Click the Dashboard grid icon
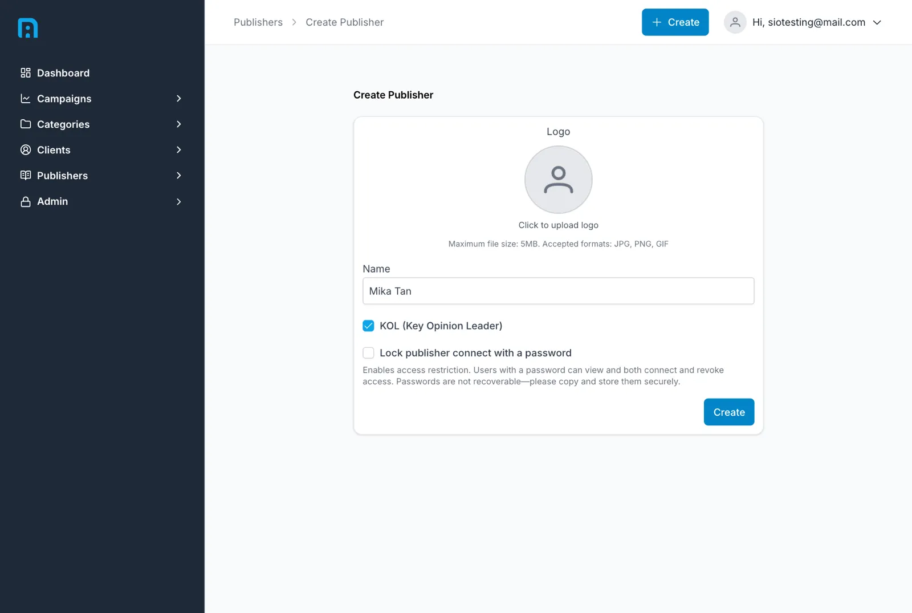Image resolution: width=912 pixels, height=613 pixels. [26, 73]
